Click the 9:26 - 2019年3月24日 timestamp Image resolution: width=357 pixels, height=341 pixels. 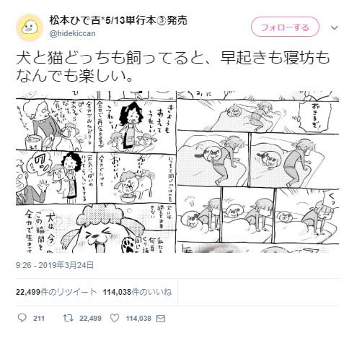click(x=55, y=265)
